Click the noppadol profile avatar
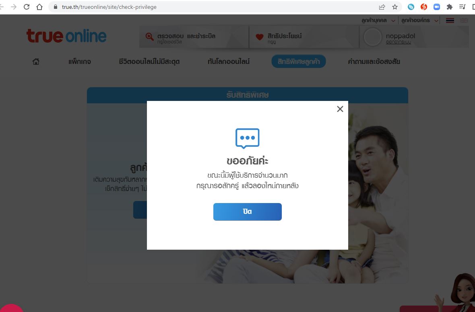Image resolution: width=475 pixels, height=312 pixels. click(372, 37)
